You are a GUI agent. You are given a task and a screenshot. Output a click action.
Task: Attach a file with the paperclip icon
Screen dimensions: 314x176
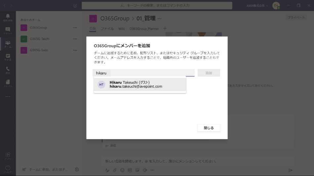click(x=115, y=170)
